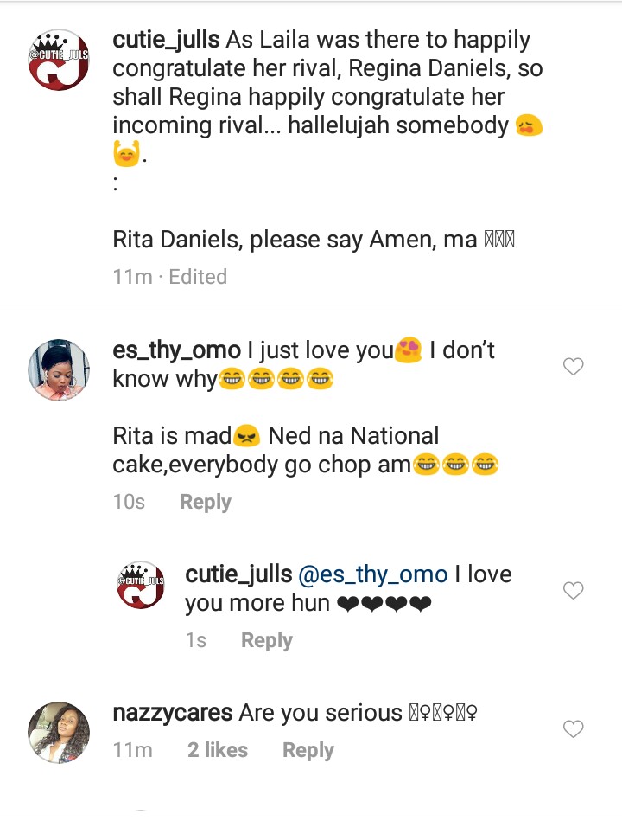Reply to nazzycares' comment
Screen dimensions: 622x821
308,750
